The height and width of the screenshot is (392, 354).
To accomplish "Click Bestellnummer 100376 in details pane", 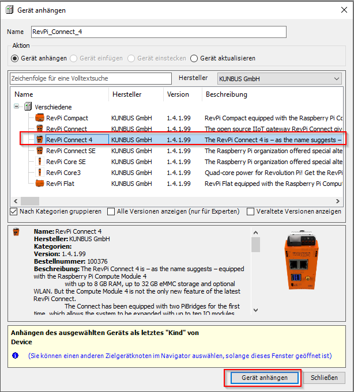I will click(70, 261).
